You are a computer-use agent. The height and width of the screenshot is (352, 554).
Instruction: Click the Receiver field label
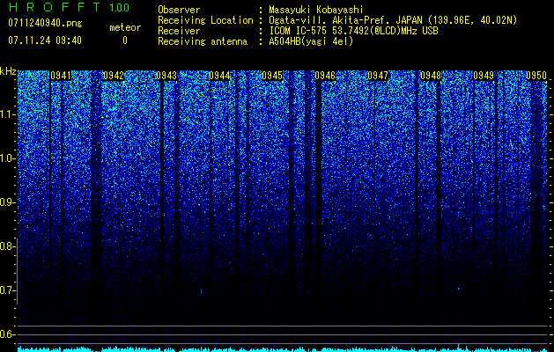coord(179,31)
